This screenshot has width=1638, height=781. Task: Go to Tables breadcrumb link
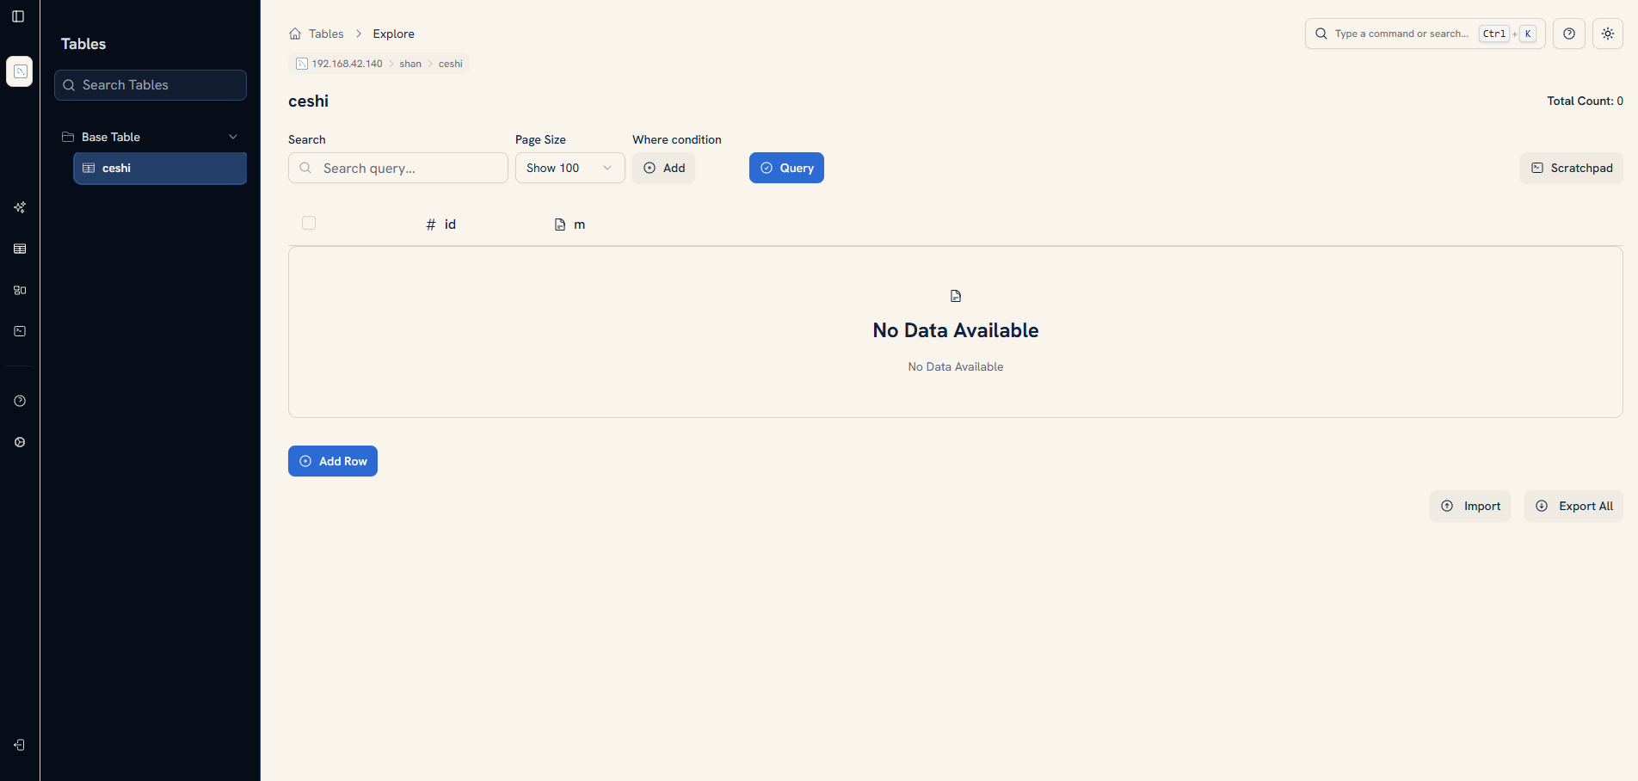pyautogui.click(x=326, y=34)
